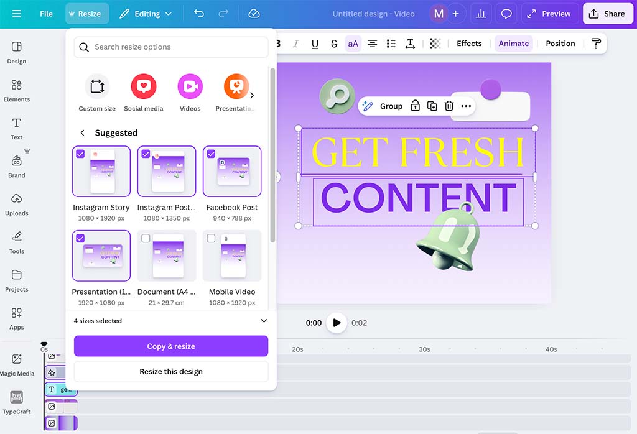Open the main hamburger menu
Image resolution: width=637 pixels, height=434 pixels.
point(16,13)
